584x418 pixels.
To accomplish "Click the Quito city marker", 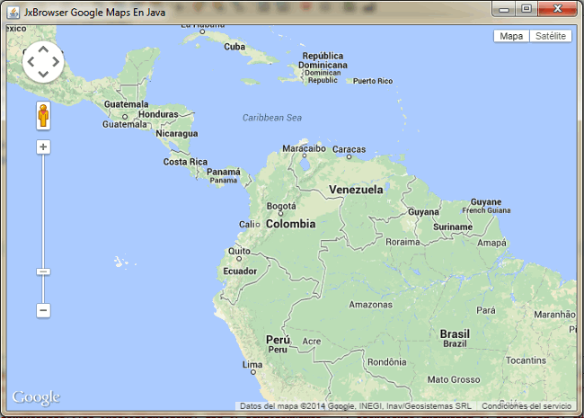I will (x=239, y=259).
